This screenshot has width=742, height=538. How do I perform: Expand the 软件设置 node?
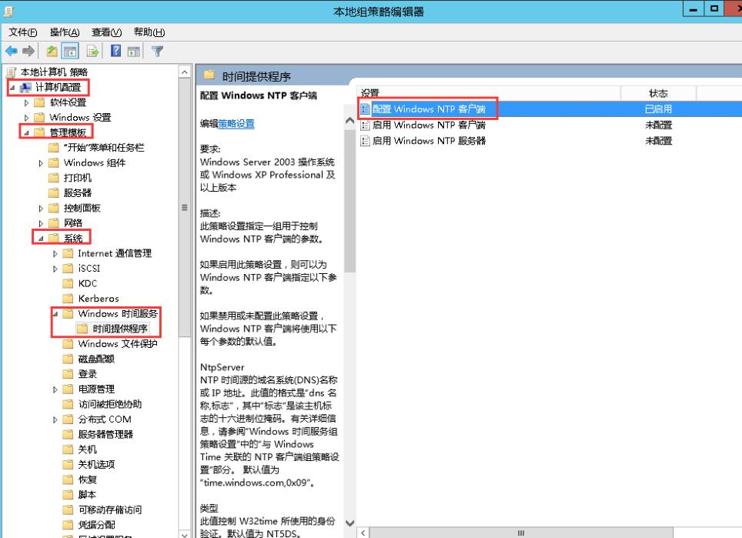[x=26, y=102]
